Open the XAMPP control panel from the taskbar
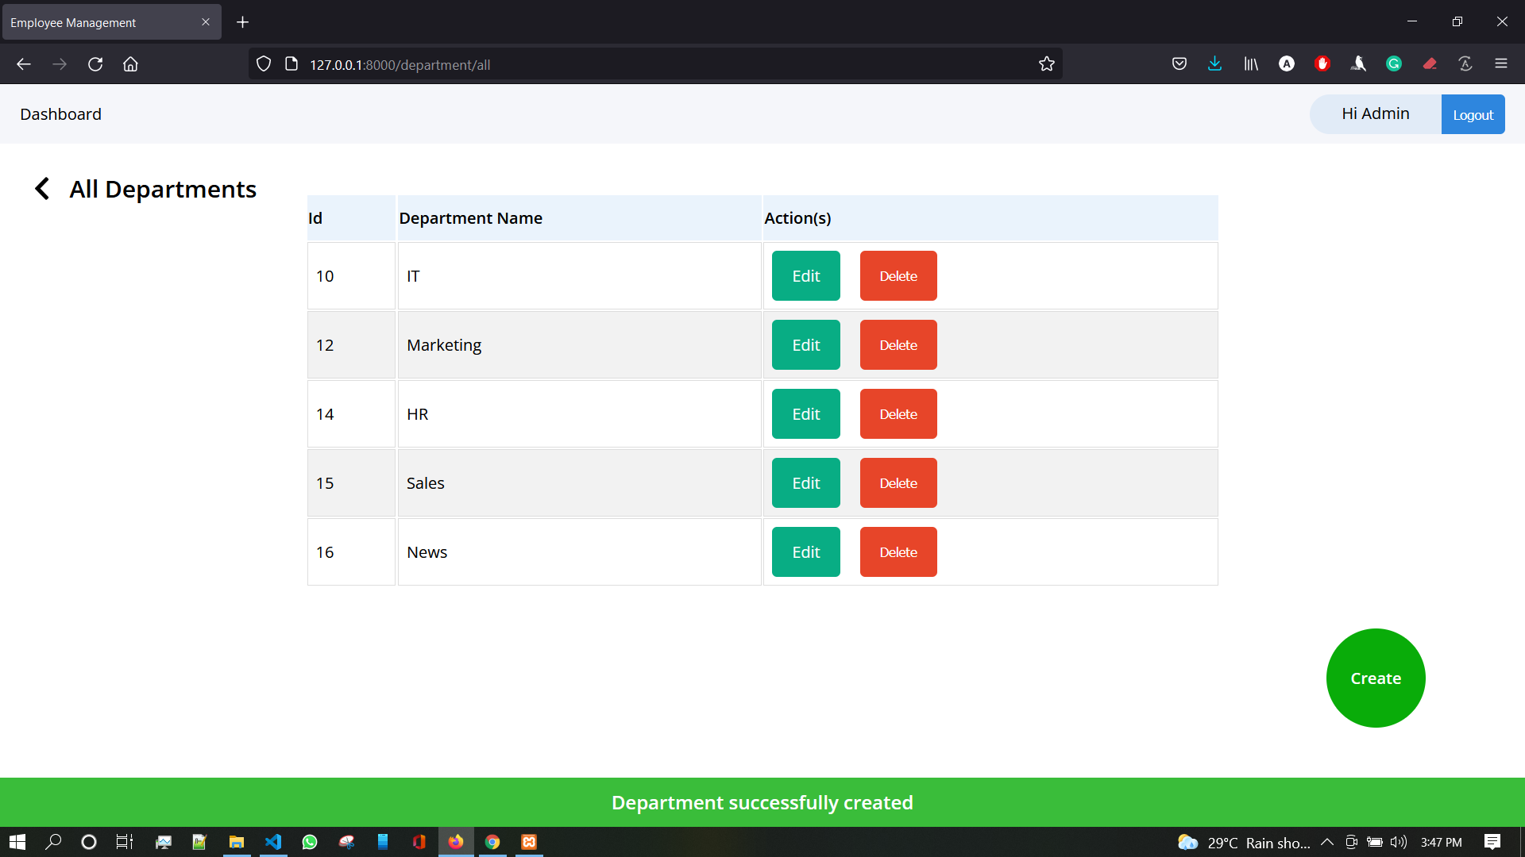The height and width of the screenshot is (857, 1525). pos(528,842)
